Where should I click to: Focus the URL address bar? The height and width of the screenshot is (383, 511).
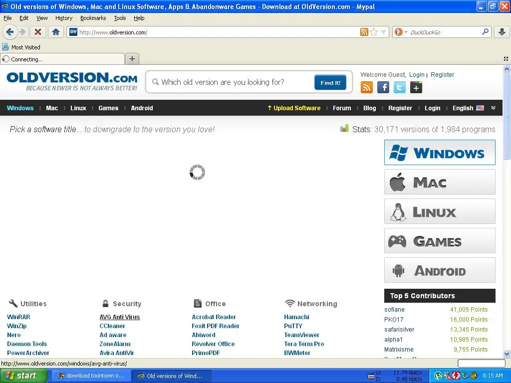[219, 32]
